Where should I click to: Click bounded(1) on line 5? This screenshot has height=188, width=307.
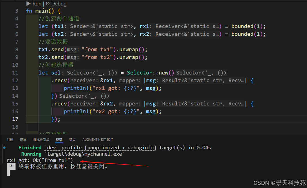click(247, 26)
